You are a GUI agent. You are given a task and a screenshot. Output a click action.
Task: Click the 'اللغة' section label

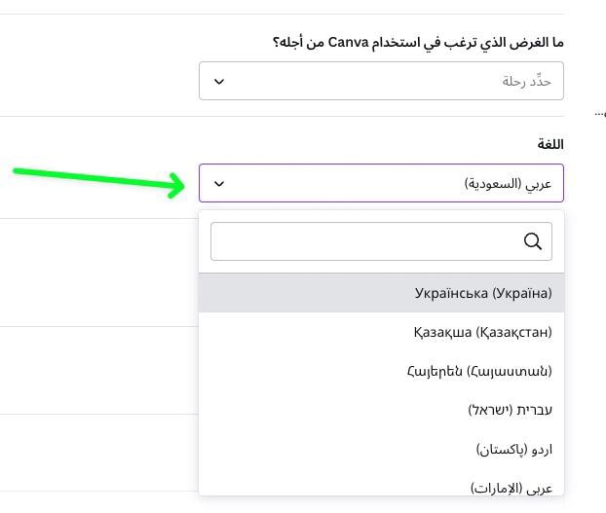(x=550, y=144)
